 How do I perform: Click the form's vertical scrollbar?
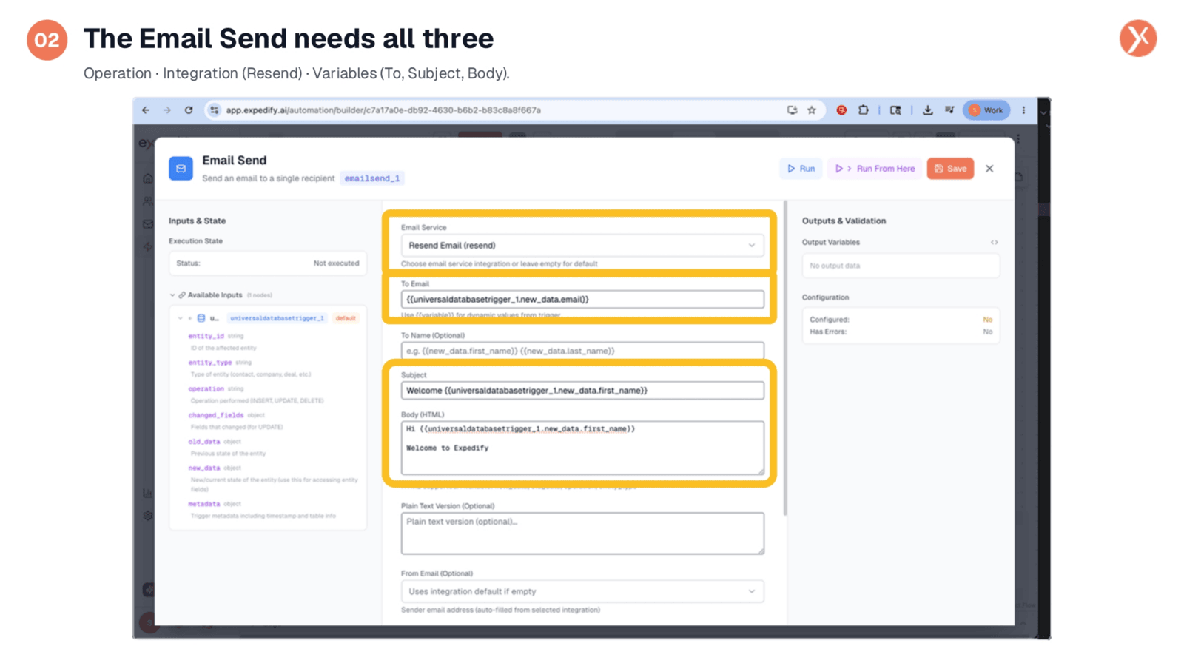pyautogui.click(x=785, y=357)
